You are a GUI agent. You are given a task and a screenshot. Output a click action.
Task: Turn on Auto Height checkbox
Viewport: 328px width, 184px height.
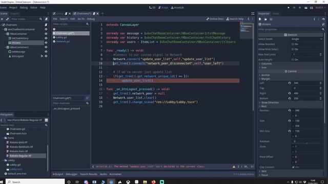pyautogui.click(x=293, y=60)
